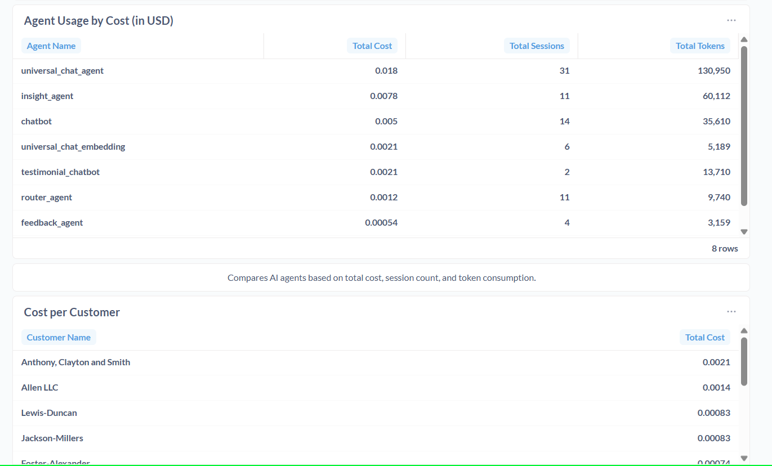Image resolution: width=772 pixels, height=466 pixels.
Task: Click the 5,189 total tokens value
Action: click(x=719, y=147)
